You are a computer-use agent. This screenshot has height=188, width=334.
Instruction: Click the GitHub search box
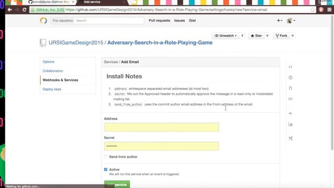pos(109,21)
